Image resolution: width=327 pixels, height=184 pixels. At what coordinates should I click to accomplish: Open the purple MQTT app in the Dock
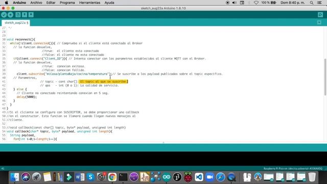pyautogui.click(x=134, y=177)
